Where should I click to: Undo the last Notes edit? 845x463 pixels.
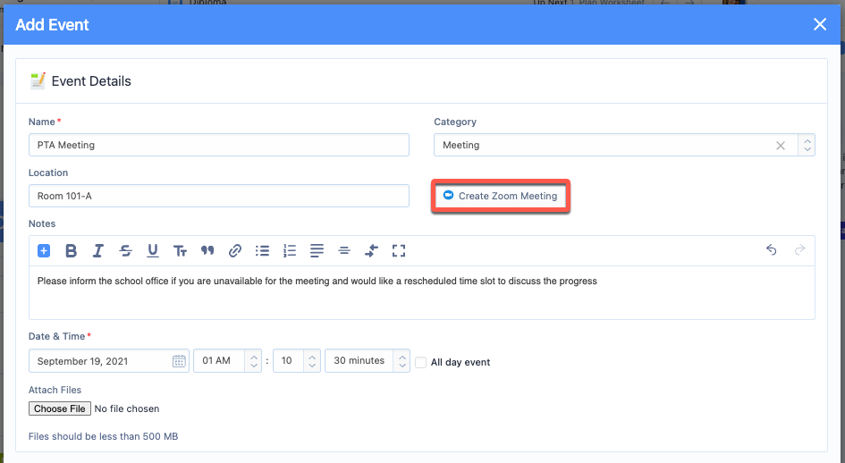click(x=772, y=250)
